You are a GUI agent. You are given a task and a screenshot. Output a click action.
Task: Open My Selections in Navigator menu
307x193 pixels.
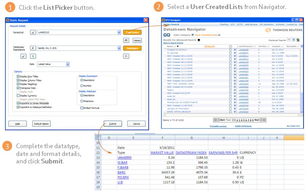tap(266, 25)
